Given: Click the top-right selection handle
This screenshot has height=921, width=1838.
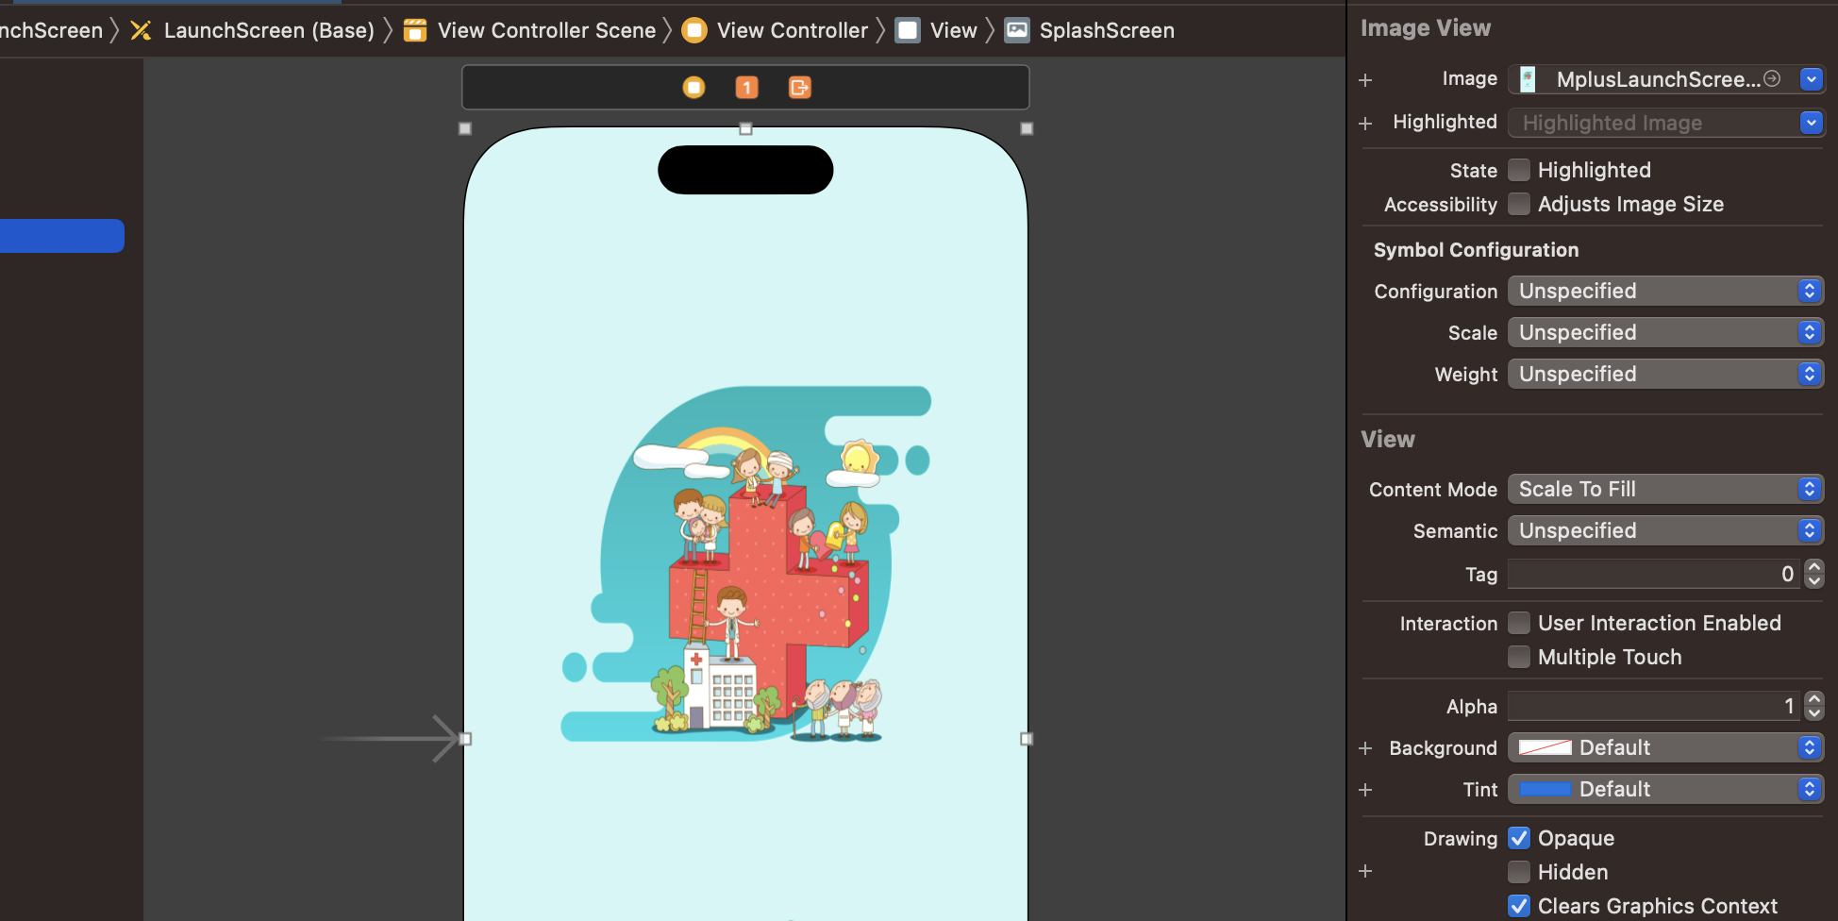Looking at the screenshot, I should tap(1027, 128).
